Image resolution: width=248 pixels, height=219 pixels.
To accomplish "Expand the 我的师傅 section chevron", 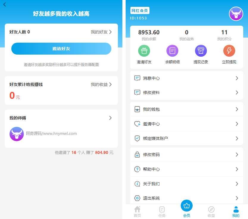I will (x=110, y=118).
